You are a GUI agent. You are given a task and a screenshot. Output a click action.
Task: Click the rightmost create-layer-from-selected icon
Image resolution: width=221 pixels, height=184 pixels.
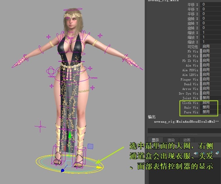click(x=218, y=152)
